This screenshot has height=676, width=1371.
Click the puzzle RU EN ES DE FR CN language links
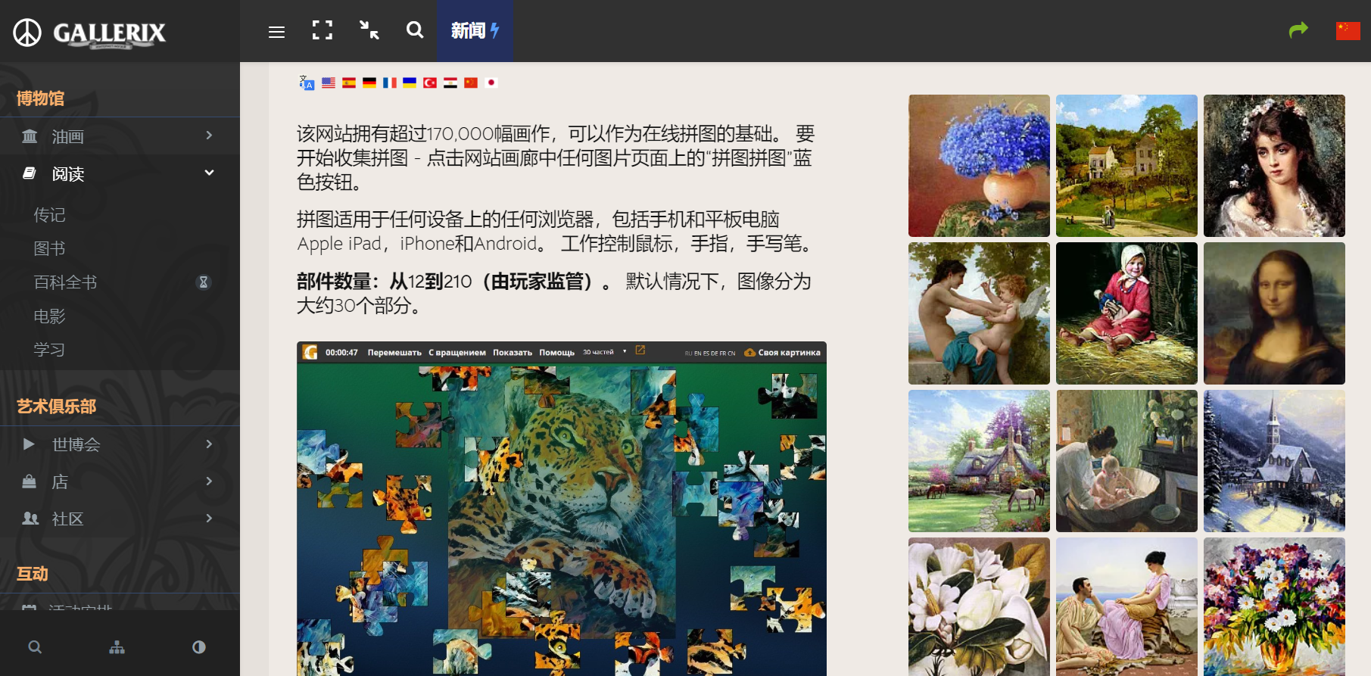(710, 354)
